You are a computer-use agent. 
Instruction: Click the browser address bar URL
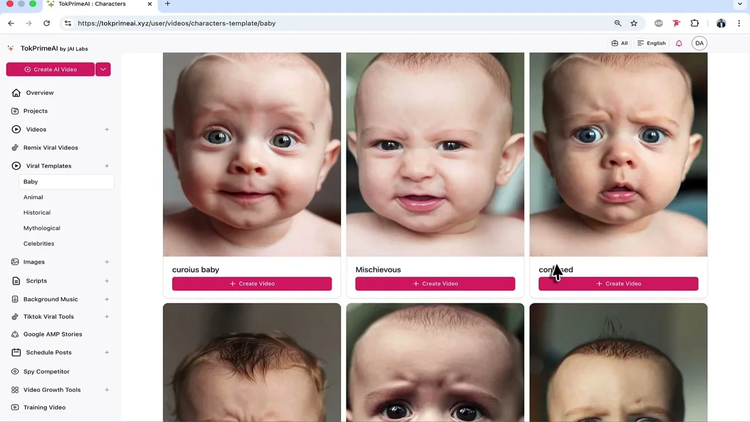click(x=176, y=23)
